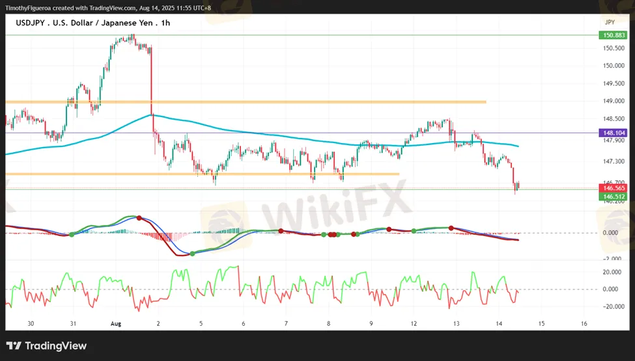635x361 pixels.
Task: Click the MACD 0.000 scale label
Action: [x=610, y=232]
